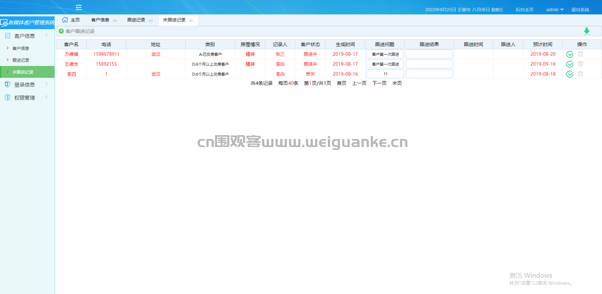Screen dimensions: 602x294
Task: Click expected date 2019-08-20
Action: (x=543, y=54)
